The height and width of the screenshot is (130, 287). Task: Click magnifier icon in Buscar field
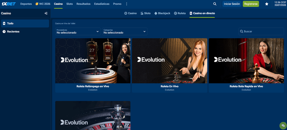pos(242,31)
